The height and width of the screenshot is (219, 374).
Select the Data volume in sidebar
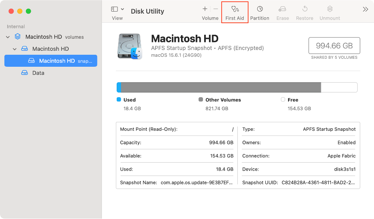51,73
